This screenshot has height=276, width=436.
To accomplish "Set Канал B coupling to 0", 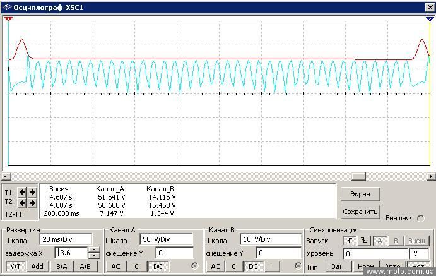I will 233,267.
